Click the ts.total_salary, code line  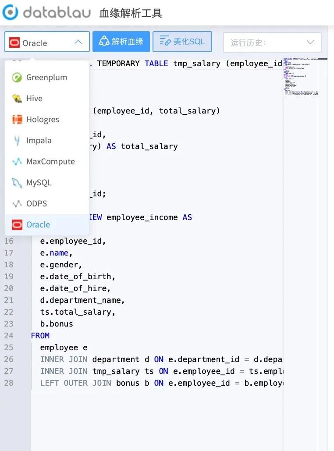(78, 312)
